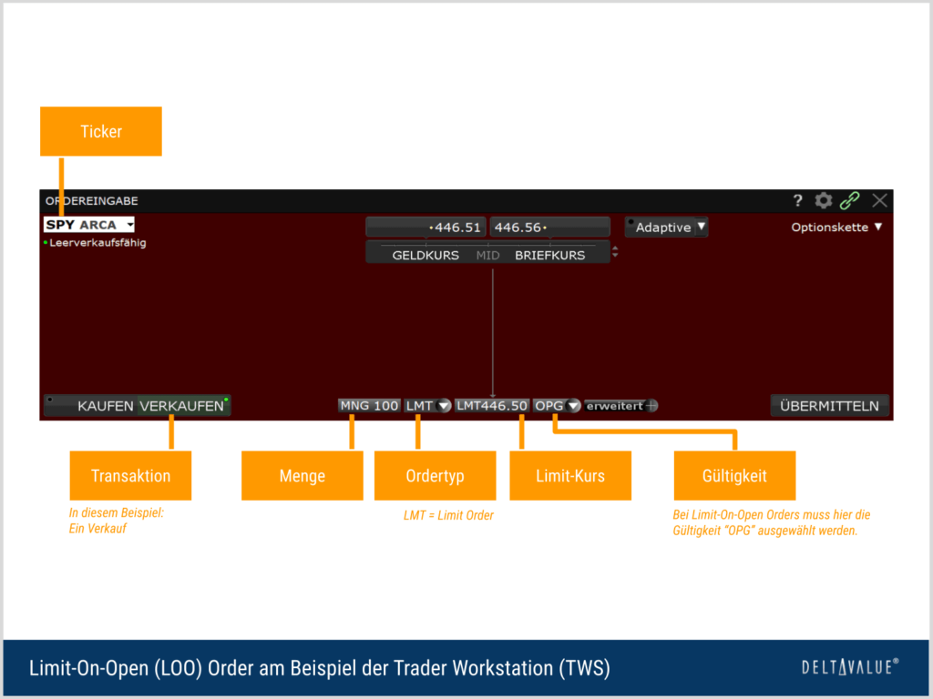Close the Ordereingabe panel
This screenshot has height=699, width=933.
point(879,200)
